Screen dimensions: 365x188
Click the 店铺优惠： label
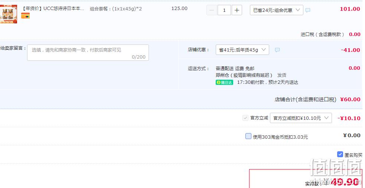pyautogui.click(x=199, y=50)
